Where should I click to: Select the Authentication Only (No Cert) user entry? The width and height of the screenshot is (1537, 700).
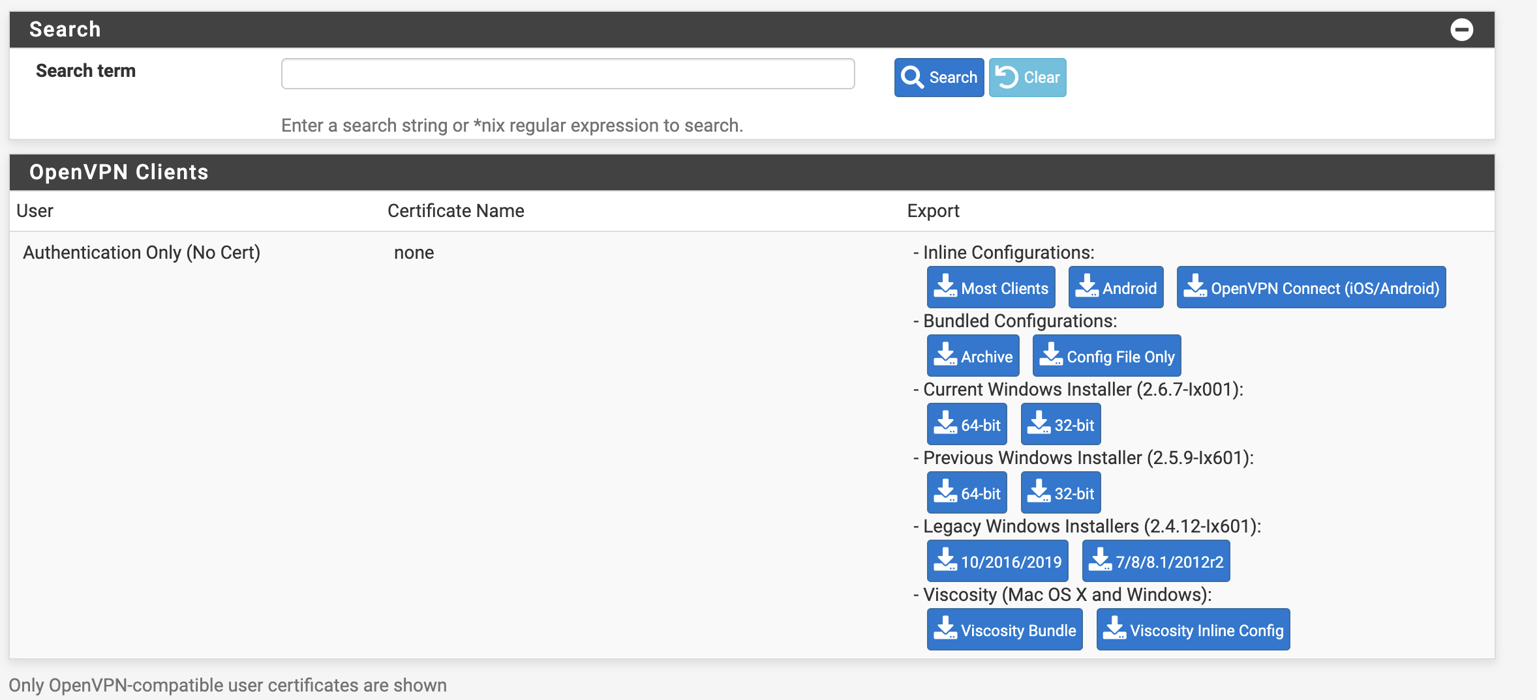coord(142,252)
